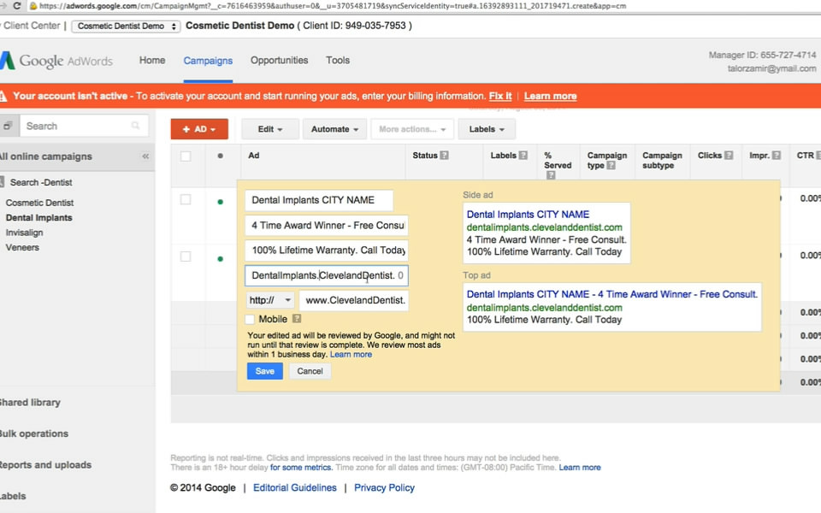
Task: Click the sidebar Search field
Action: click(84, 126)
